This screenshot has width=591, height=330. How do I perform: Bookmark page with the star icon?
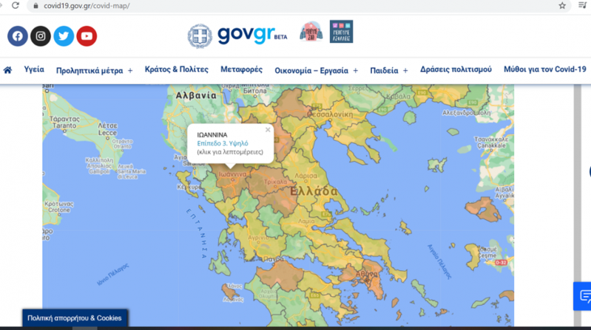[562, 5]
